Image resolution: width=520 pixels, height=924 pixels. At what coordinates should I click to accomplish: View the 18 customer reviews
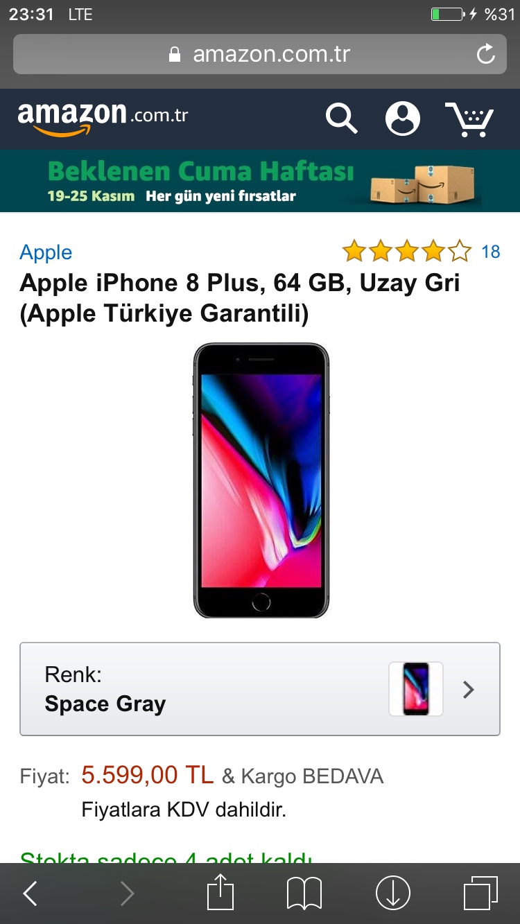point(491,252)
